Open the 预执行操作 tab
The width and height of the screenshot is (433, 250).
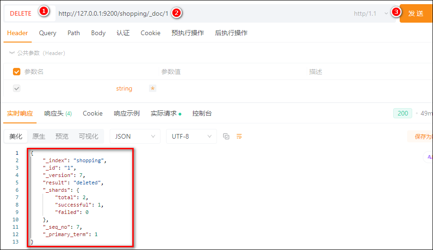click(x=187, y=33)
